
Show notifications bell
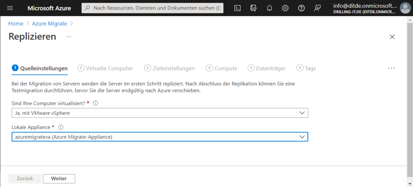point(269,8)
